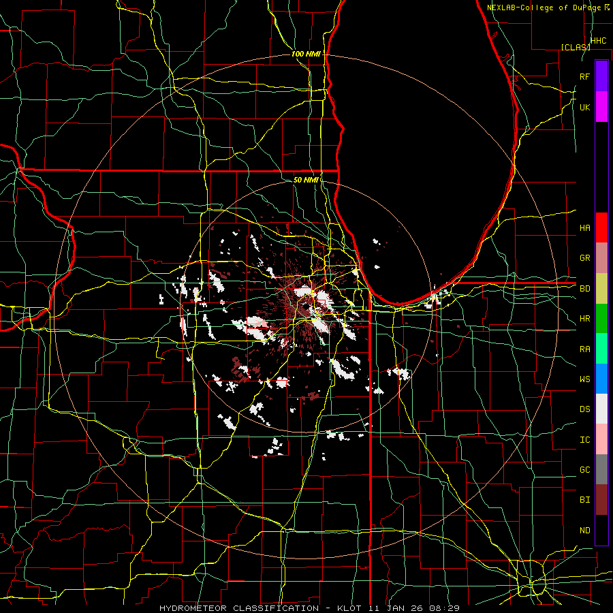
Task: Click the HA red legend swatch
Action: 601,227
